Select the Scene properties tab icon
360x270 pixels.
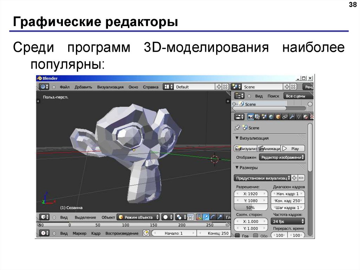tap(264, 117)
